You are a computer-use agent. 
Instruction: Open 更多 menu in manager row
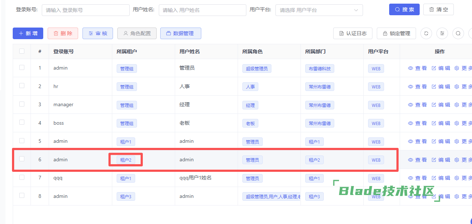point(463,105)
